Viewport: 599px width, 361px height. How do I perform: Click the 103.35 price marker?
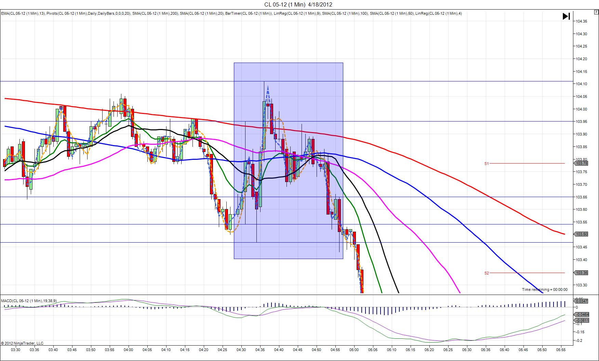[x=581, y=273]
